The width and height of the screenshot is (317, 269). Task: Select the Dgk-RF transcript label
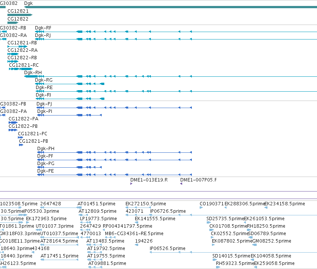(x=43, y=28)
